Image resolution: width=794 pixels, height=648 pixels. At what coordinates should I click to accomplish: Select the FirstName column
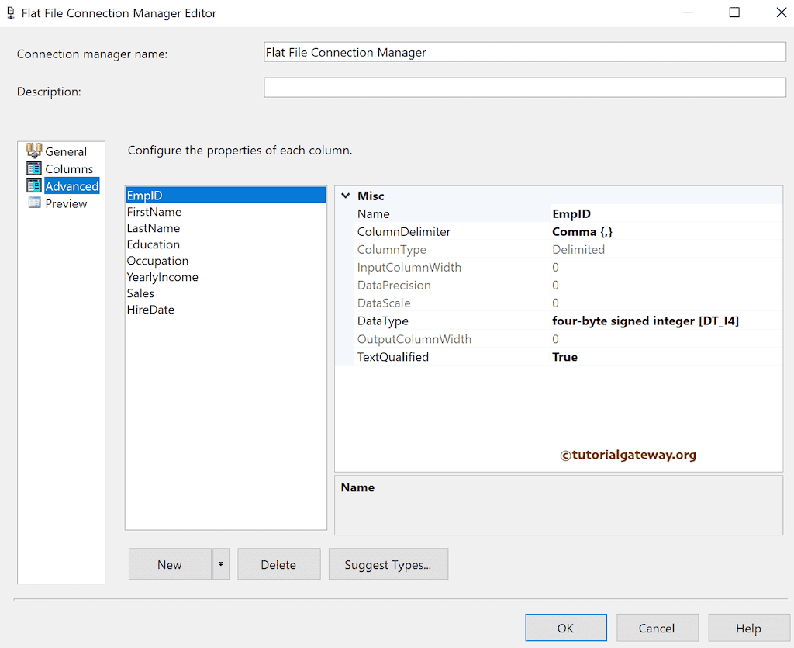154,211
